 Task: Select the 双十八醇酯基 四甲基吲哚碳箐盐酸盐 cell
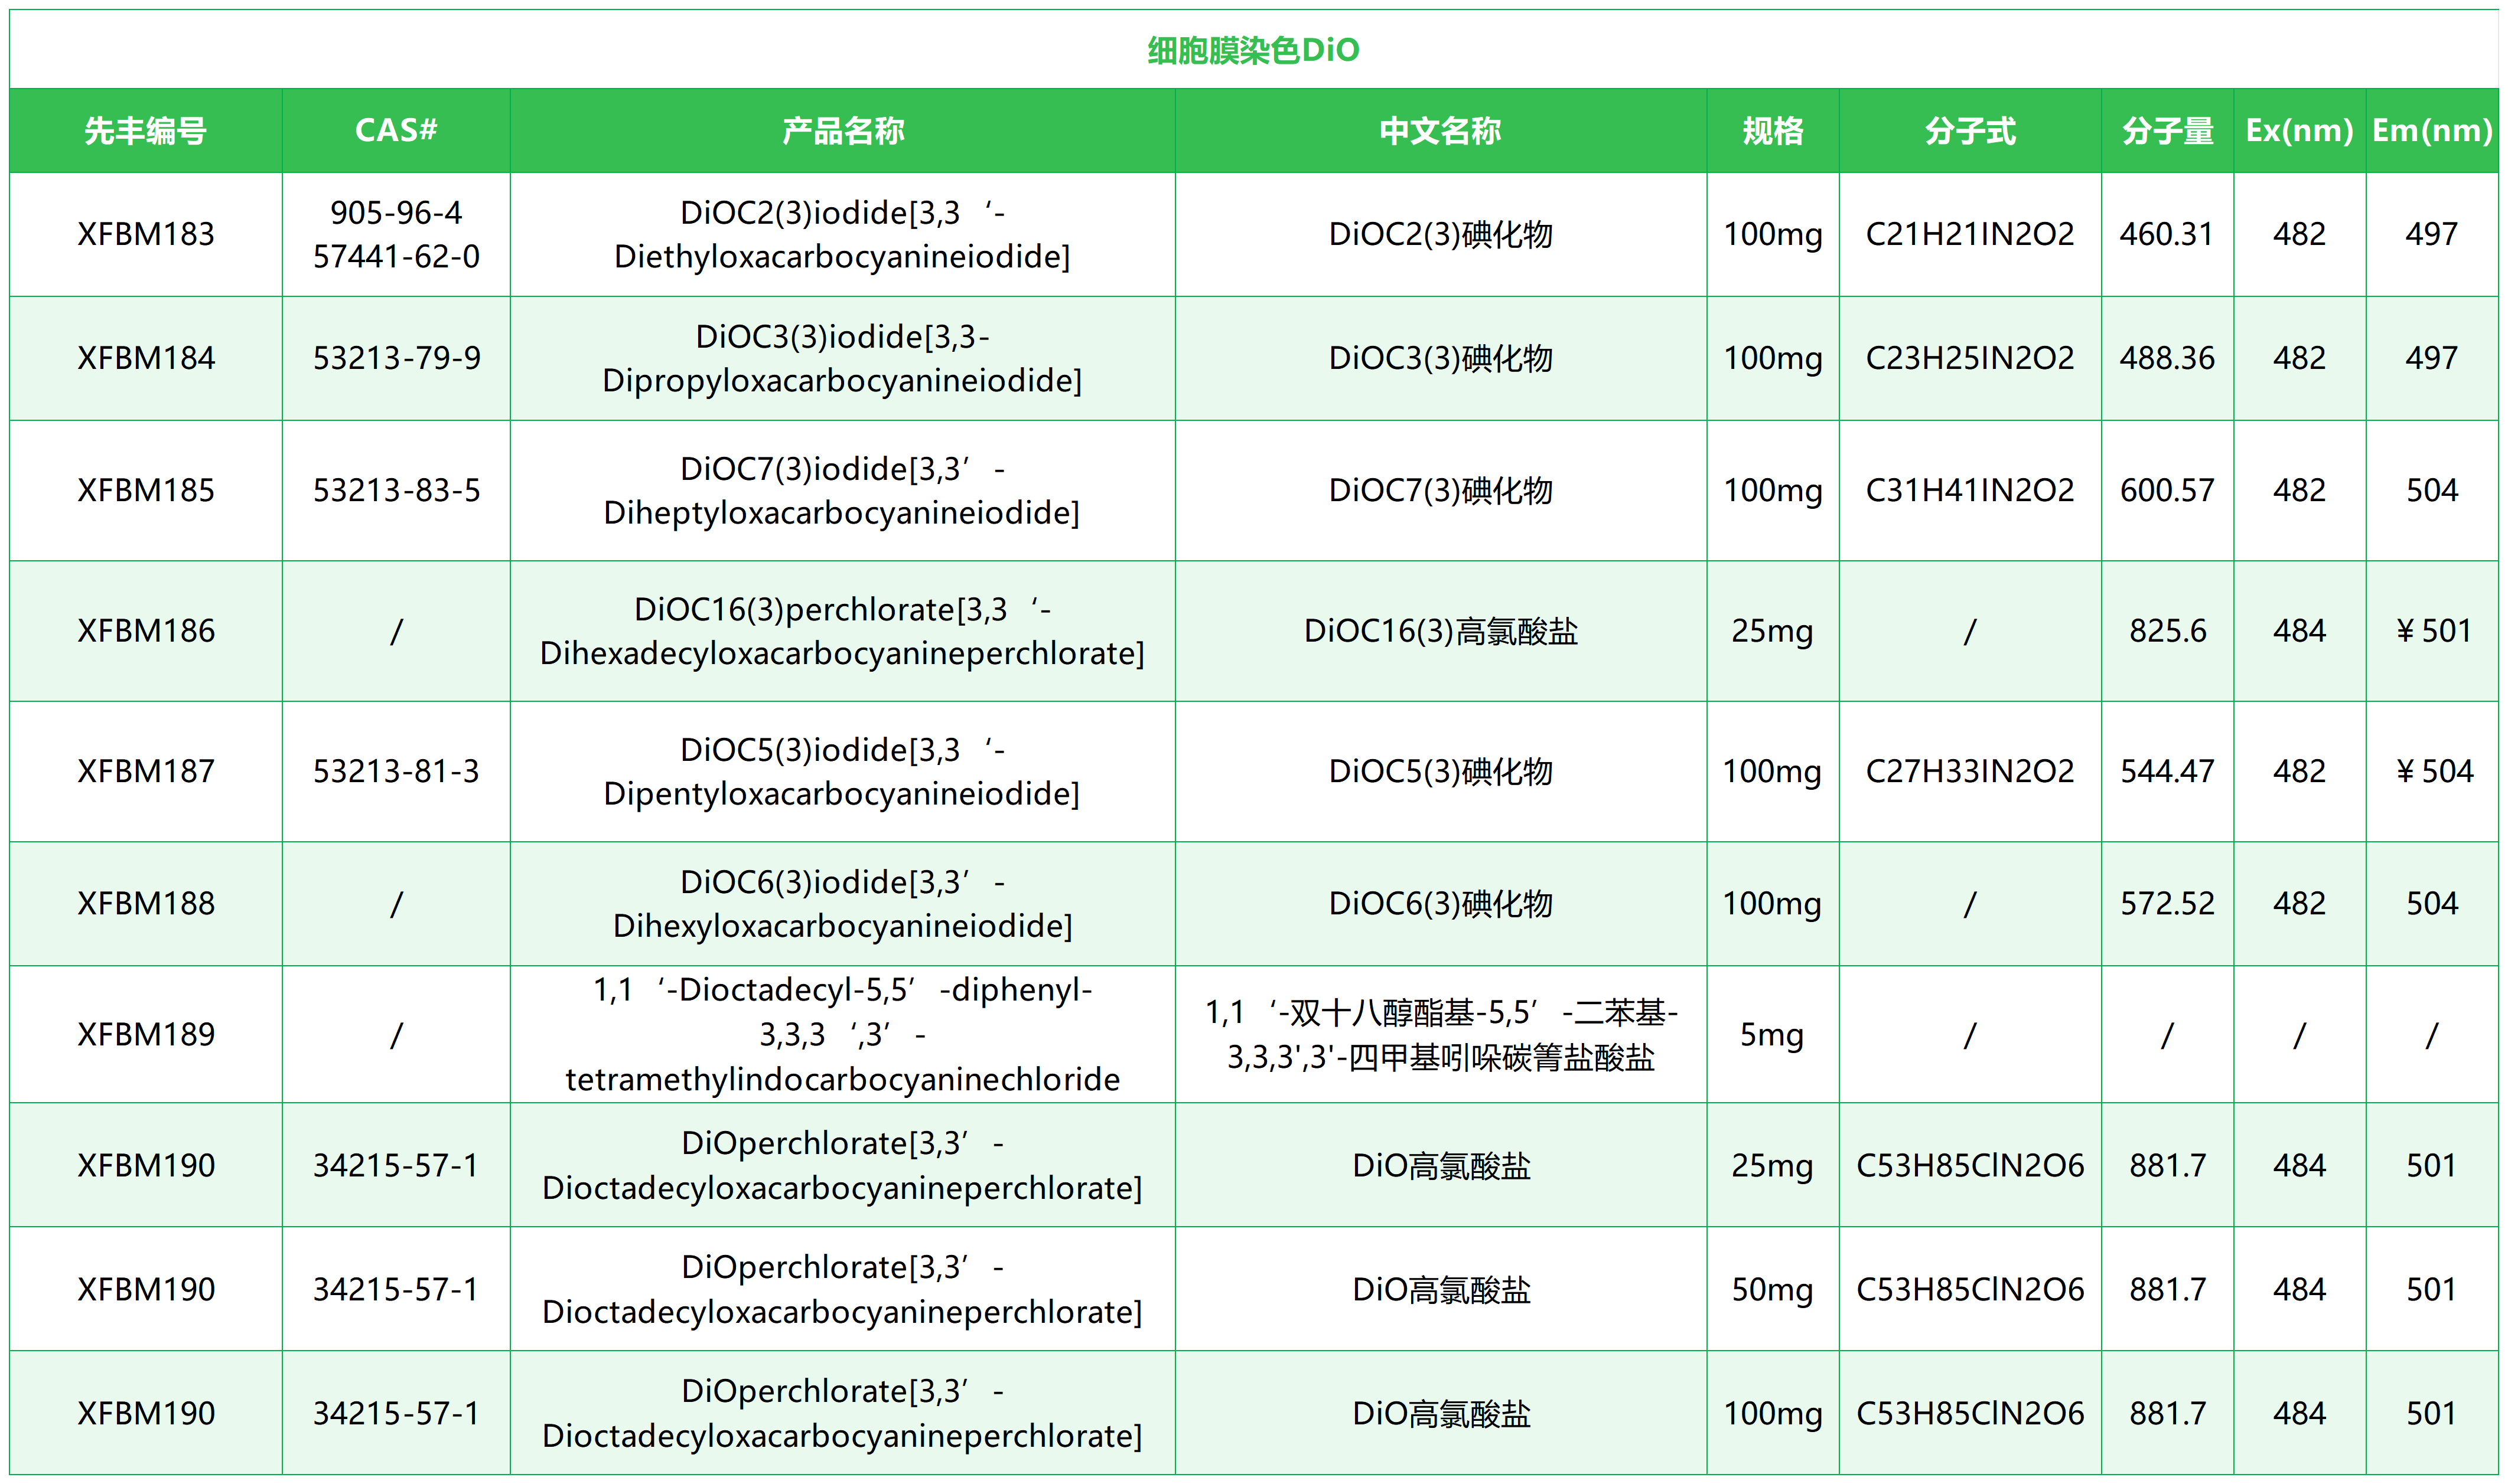pos(1441,1034)
